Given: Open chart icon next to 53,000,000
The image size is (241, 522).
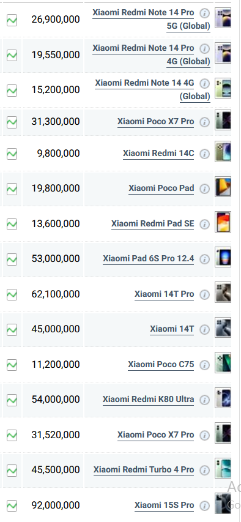Looking at the screenshot, I should click(x=12, y=259).
